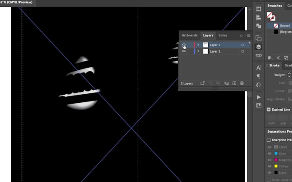Open the Links panel chain icon

[259, 55]
